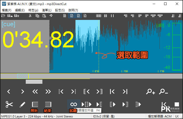The width and height of the screenshot is (183, 119).
Task: Play selection button with two triangles
Action: click(87, 104)
